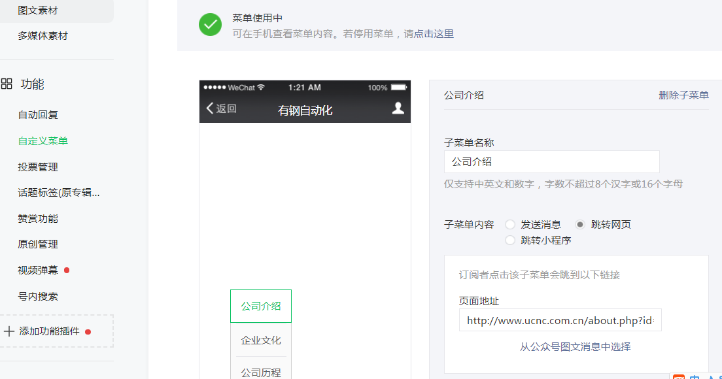
Task: Click the green success checkmark icon
Action: tap(209, 25)
